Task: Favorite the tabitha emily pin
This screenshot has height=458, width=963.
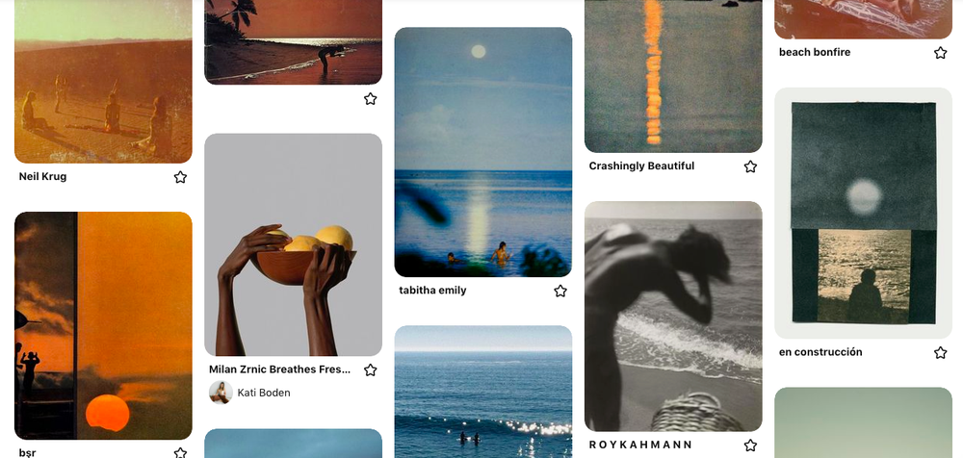Action: (x=560, y=291)
